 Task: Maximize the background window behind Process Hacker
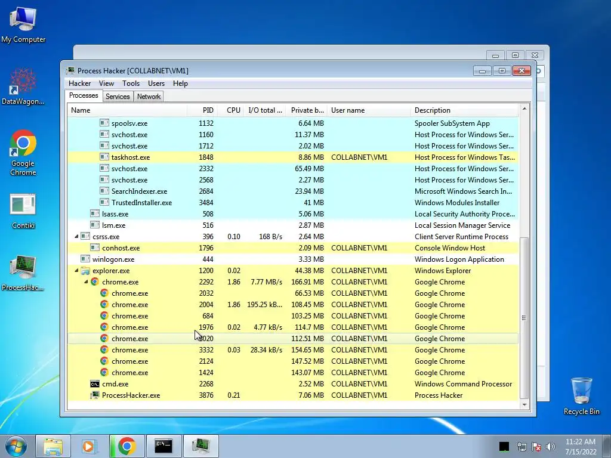point(515,55)
